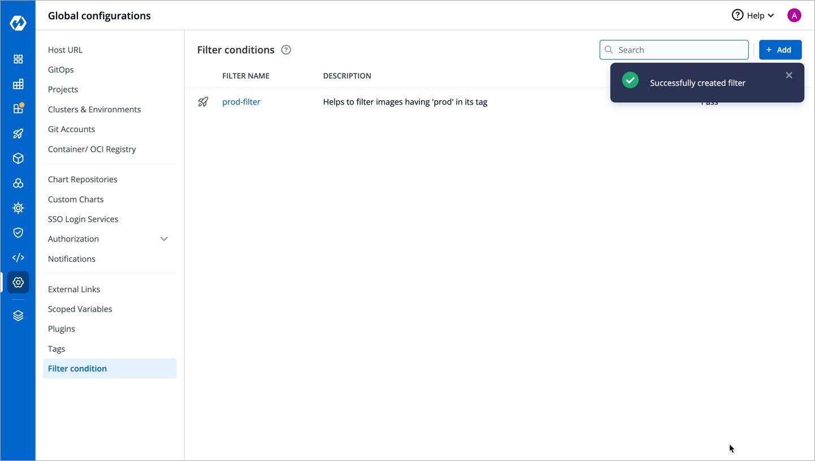The height and width of the screenshot is (461, 815).
Task: Dismiss the 'Successfully created filter' notification
Action: [788, 75]
